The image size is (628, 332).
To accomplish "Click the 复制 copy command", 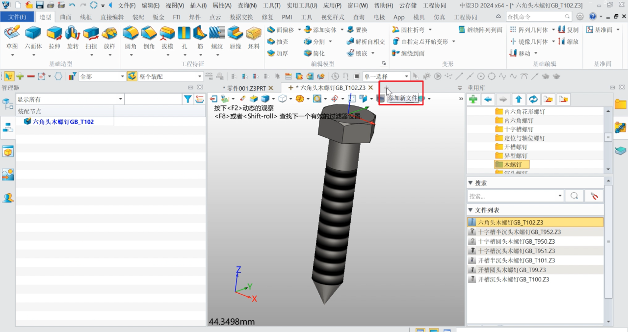I will 568,30.
